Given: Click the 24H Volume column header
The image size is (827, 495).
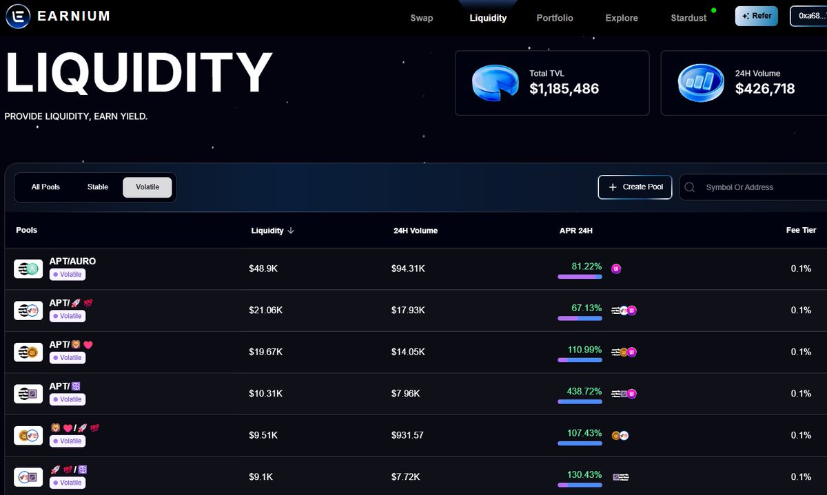Looking at the screenshot, I should click(x=416, y=231).
